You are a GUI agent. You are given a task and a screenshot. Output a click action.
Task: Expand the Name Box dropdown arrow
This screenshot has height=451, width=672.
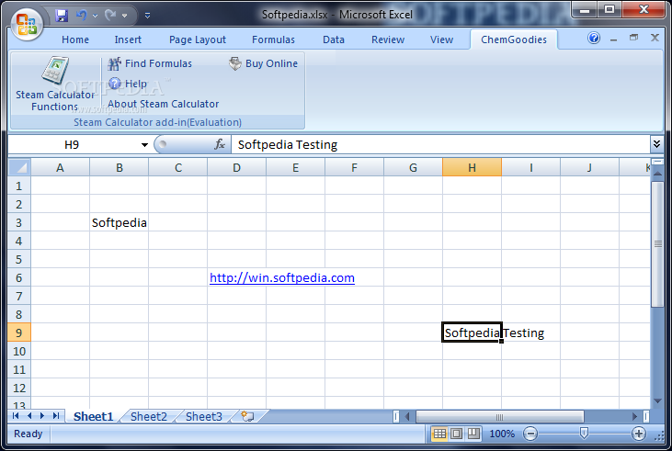point(144,145)
